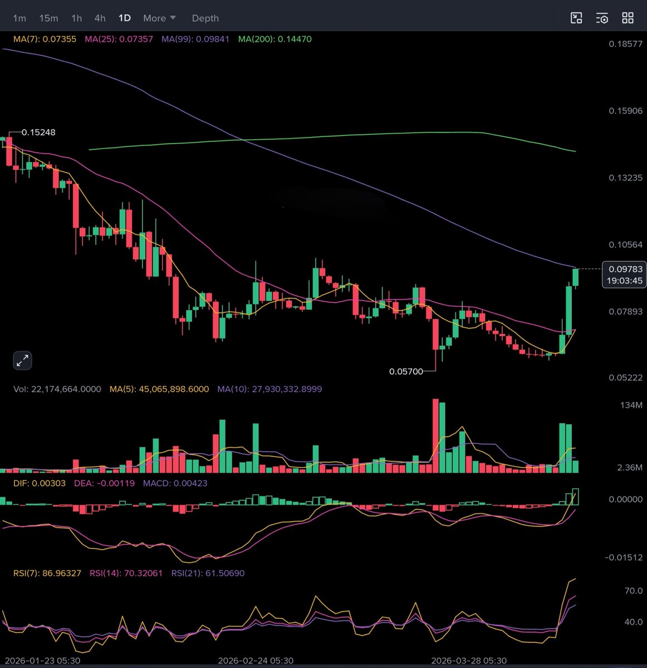Open the chart indicator settings icon

click(x=602, y=18)
